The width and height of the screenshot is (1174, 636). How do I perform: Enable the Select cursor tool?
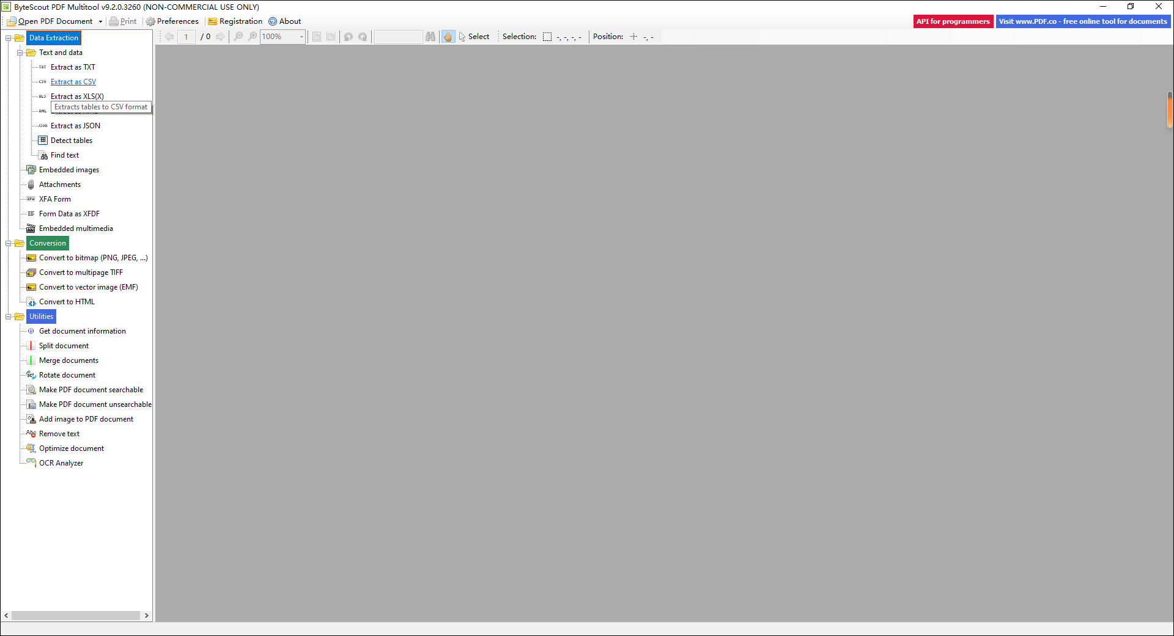coord(474,37)
